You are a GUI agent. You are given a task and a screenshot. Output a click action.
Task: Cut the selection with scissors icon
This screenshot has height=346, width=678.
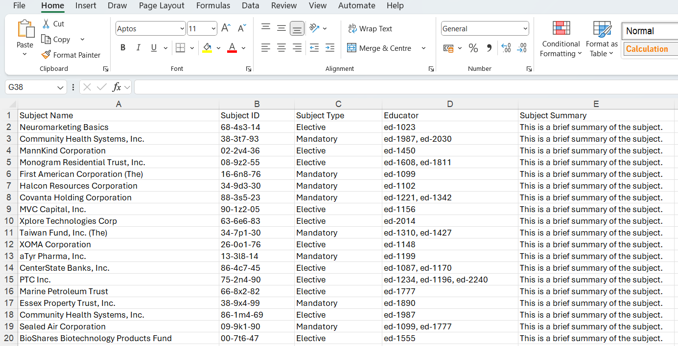pyautogui.click(x=46, y=23)
